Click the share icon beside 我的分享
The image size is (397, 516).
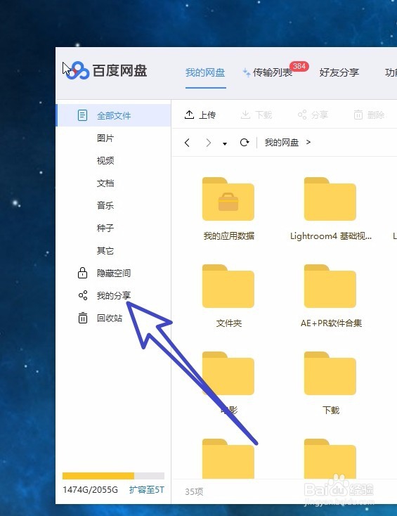pos(83,295)
